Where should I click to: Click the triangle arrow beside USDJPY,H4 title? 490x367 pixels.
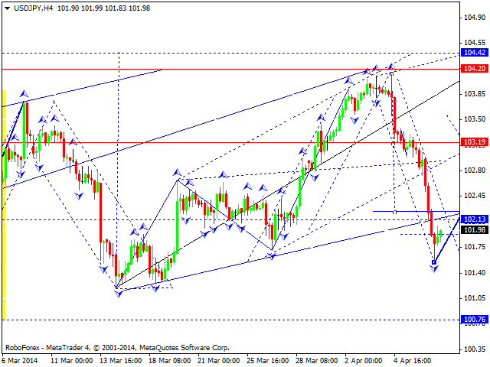7,8
